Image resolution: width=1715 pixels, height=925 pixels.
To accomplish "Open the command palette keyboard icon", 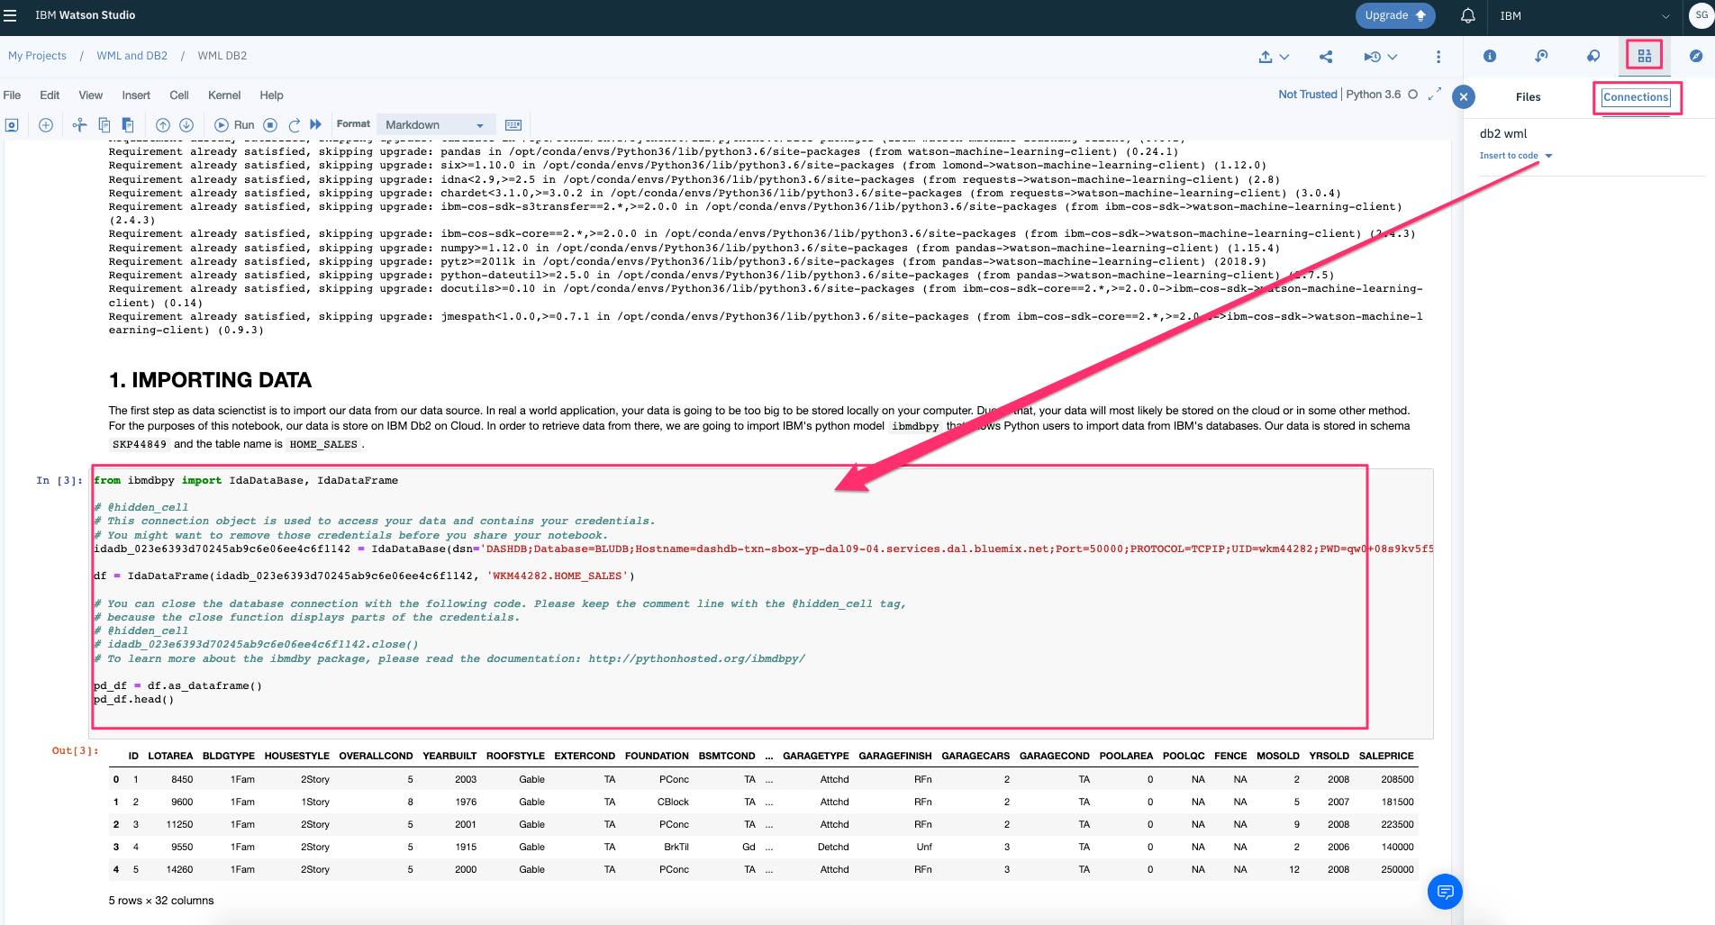I will click(x=513, y=125).
